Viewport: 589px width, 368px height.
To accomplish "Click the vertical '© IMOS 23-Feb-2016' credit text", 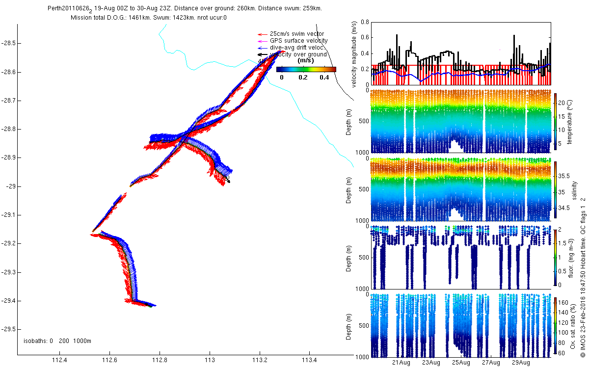I will 583,276.
